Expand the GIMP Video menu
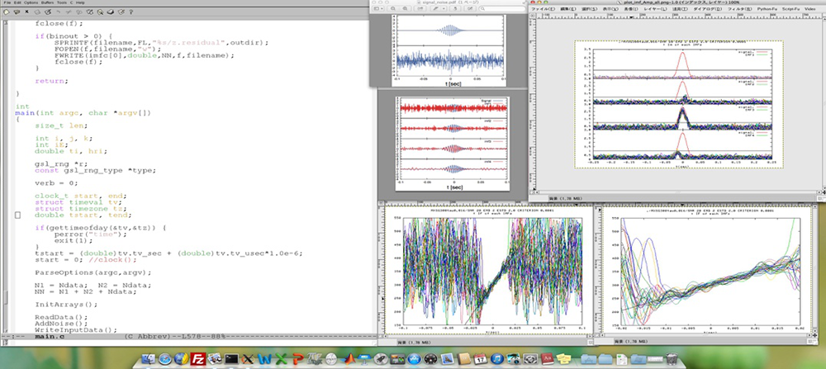The height and width of the screenshot is (369, 826). tap(811, 11)
